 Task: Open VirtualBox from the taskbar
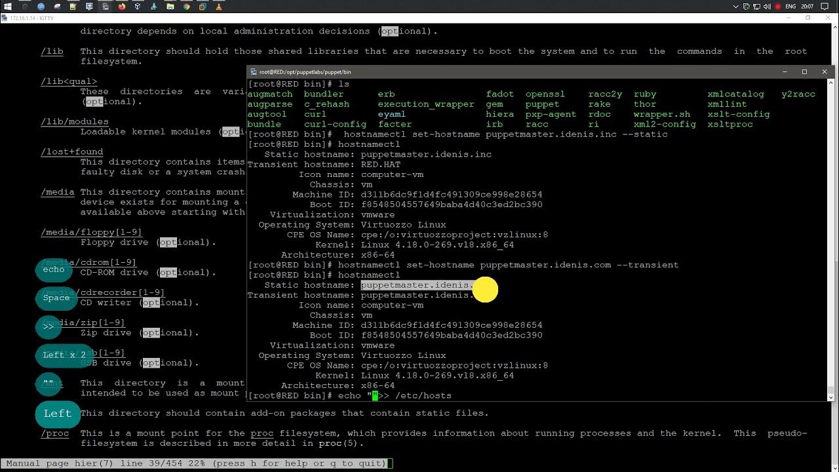coord(138,7)
